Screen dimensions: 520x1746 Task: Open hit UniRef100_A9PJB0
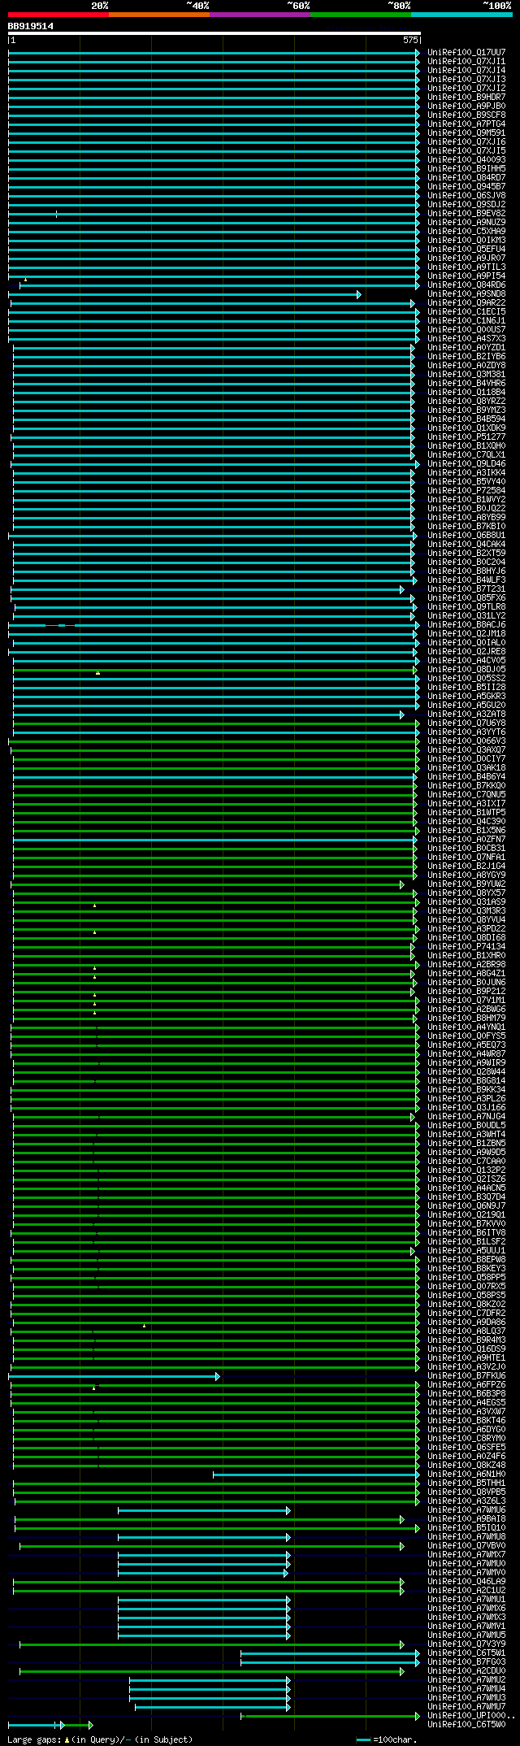(x=466, y=106)
